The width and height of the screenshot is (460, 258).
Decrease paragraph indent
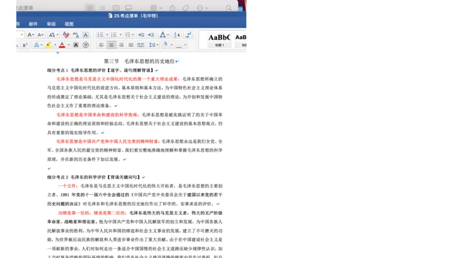(x=141, y=35)
